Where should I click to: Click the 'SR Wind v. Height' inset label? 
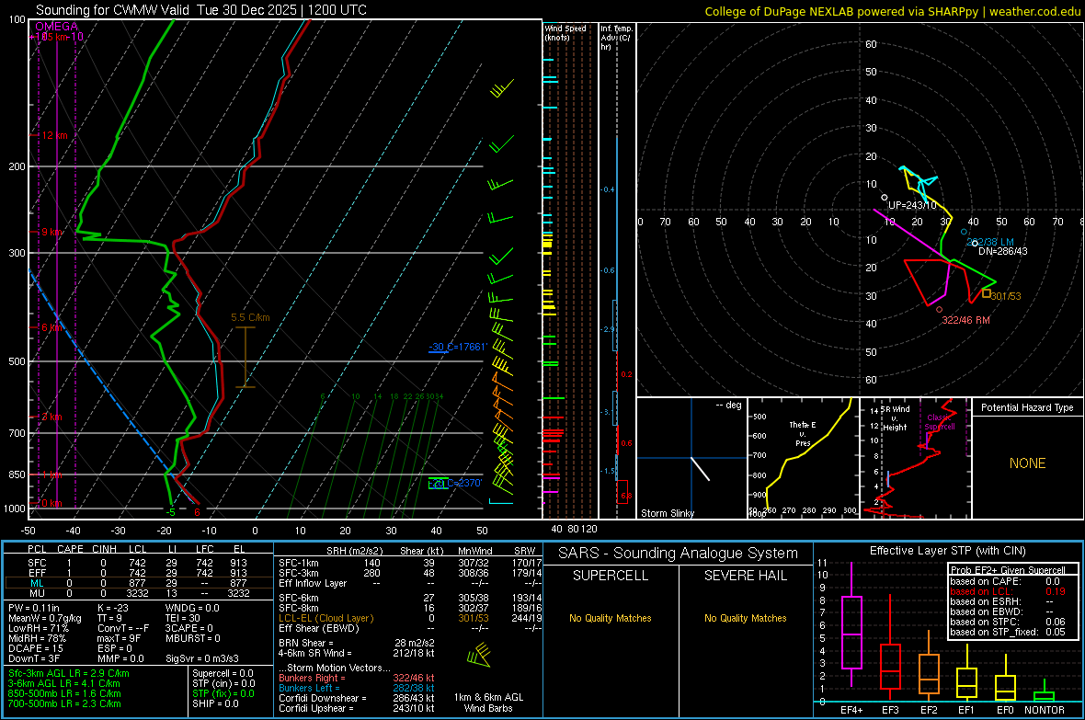point(896,418)
